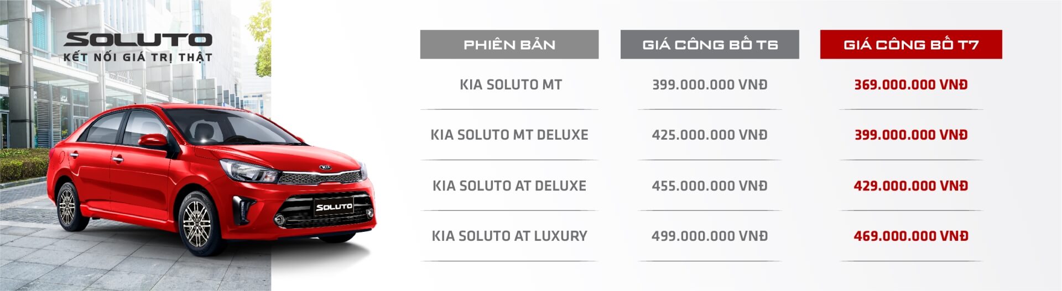Click the KIA emblem on the car hood
This screenshot has height=291, width=1062.
click(326, 166)
